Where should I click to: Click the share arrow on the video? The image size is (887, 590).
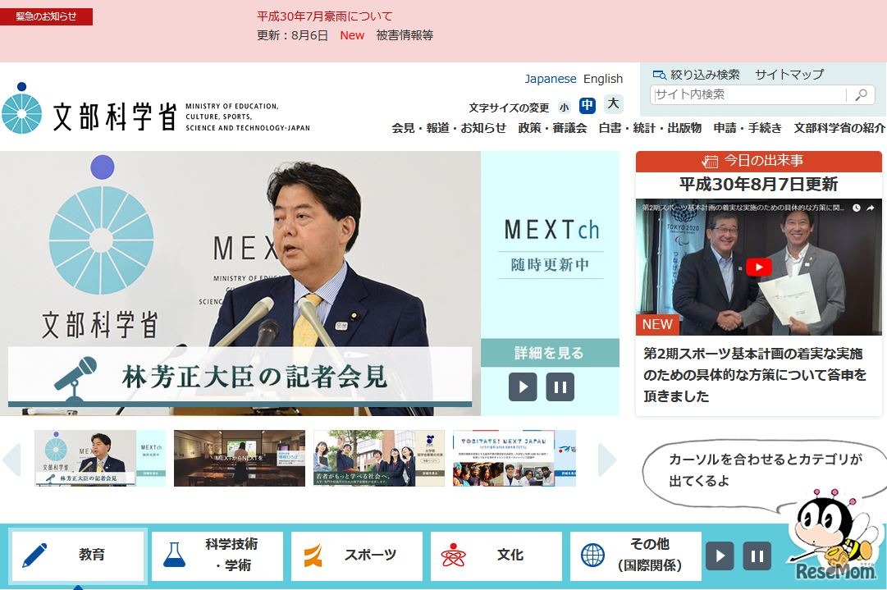pos(870,208)
